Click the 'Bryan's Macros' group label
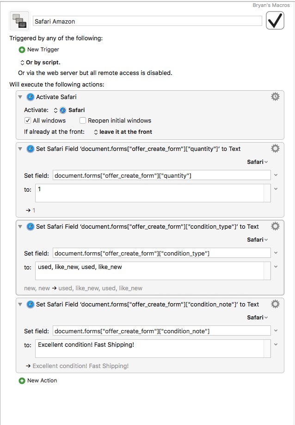The image size is (295, 425). tap(271, 5)
